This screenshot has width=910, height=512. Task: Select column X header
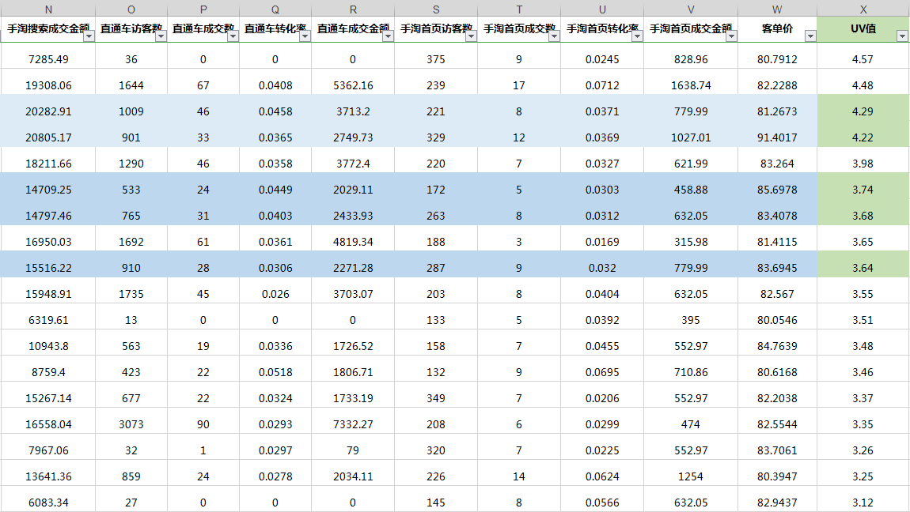point(863,9)
